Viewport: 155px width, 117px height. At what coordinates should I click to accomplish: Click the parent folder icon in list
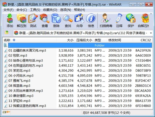(x=5, y=45)
